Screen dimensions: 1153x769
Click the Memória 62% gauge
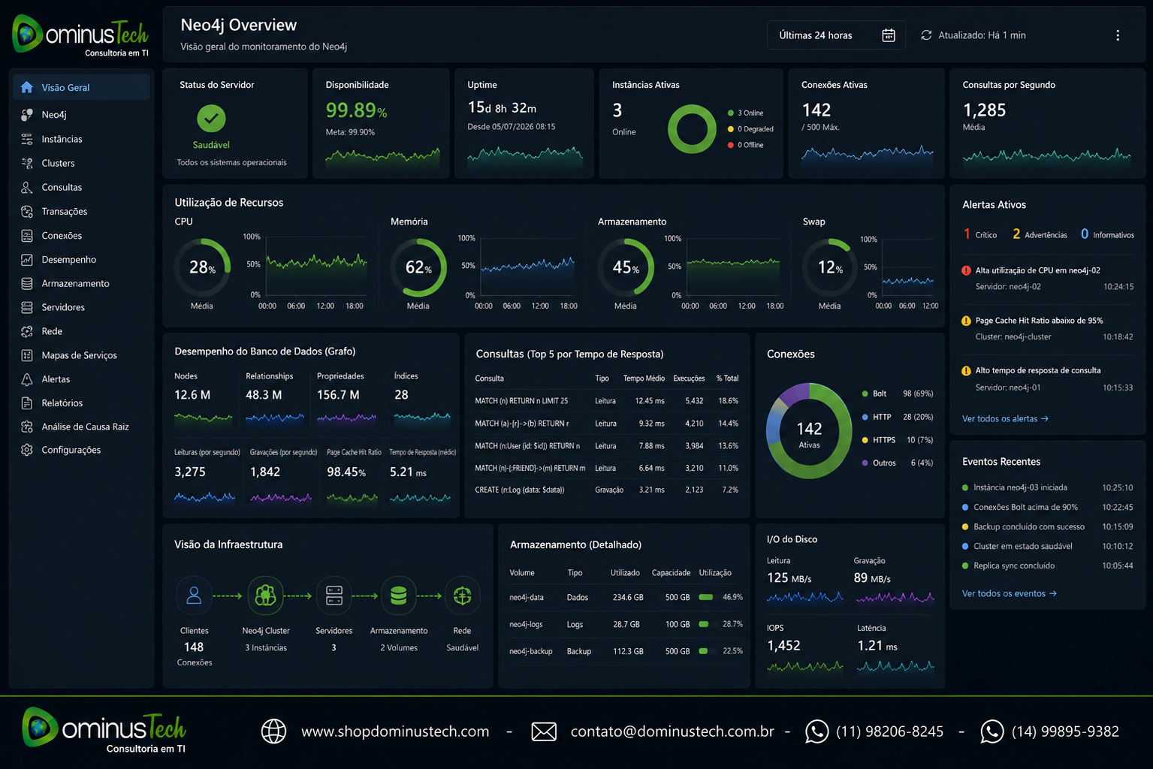pyautogui.click(x=418, y=267)
